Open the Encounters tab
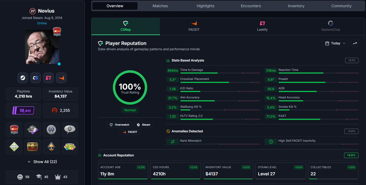366x185 pixels. click(x=251, y=6)
